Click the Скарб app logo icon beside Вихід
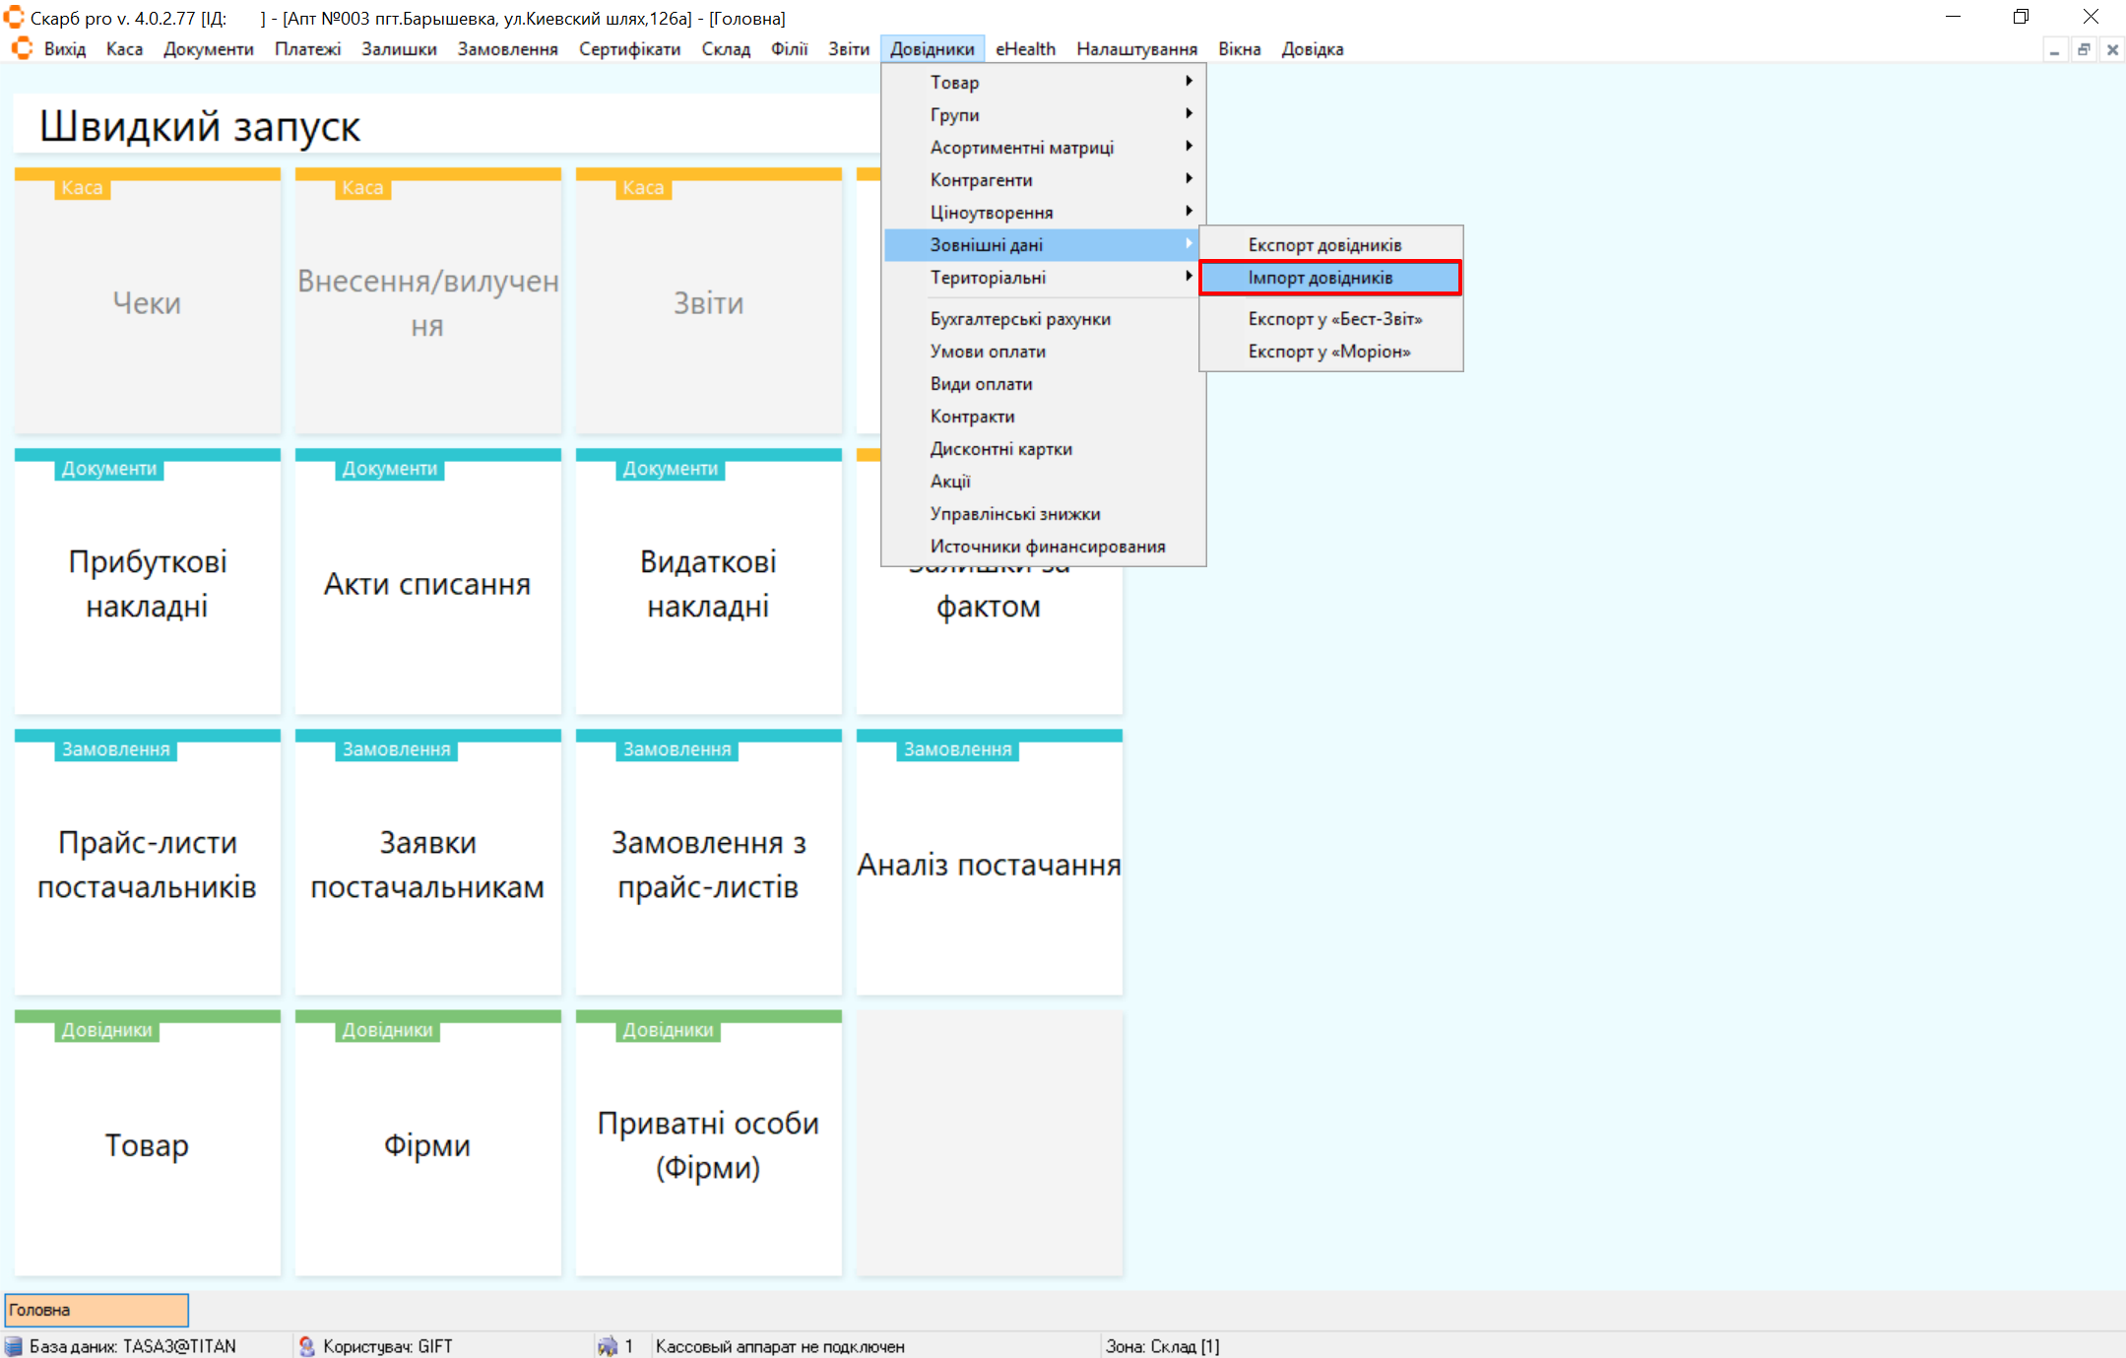The image size is (2126, 1358). click(x=22, y=48)
